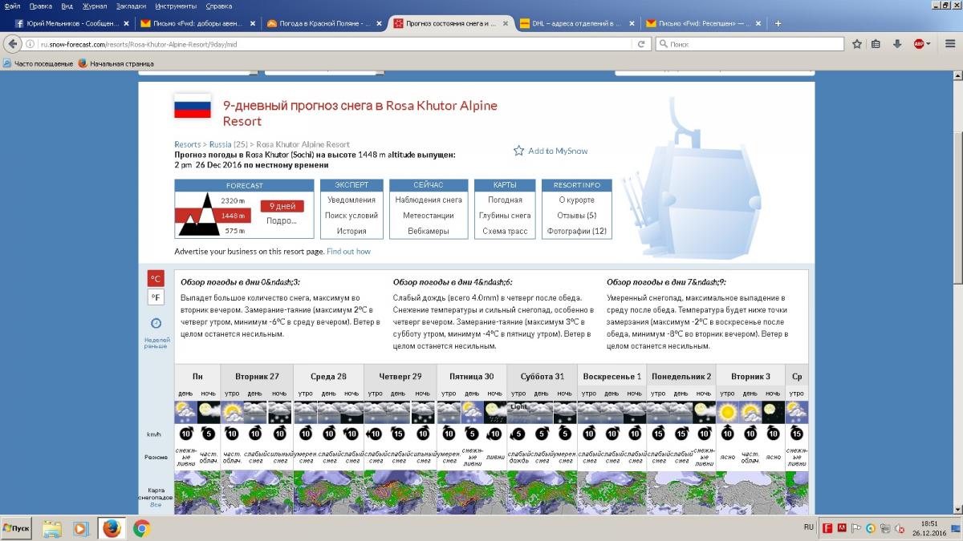Open Метеостанции link
Screen dimensions: 963x541
[429, 216]
